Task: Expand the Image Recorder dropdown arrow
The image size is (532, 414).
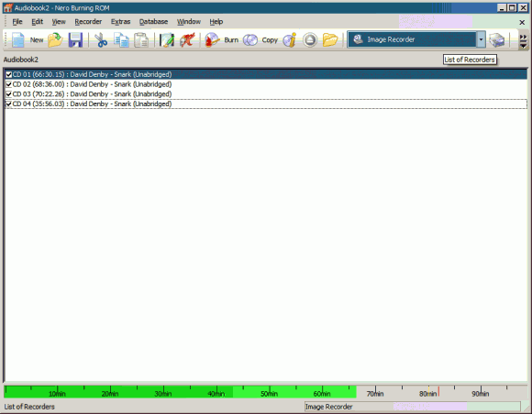Action: [x=481, y=39]
